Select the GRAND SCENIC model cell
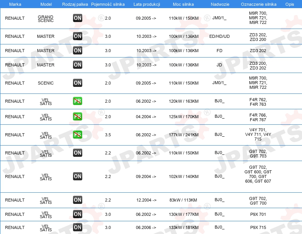Screen dimensions: 302x234 (x=46, y=19)
